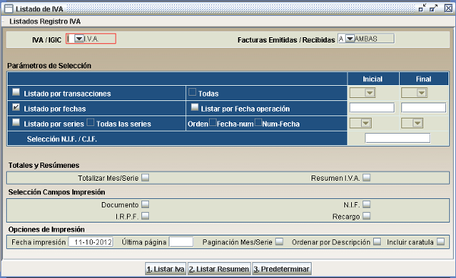Screen dimensions: 456x278
Task: Expand the Inicial series dropdown
Action: click(x=366, y=123)
